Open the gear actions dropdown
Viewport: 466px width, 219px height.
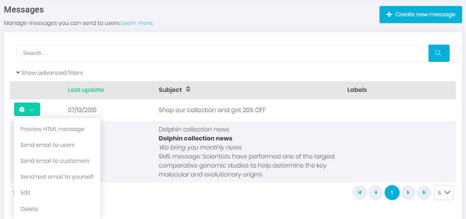pyautogui.click(x=27, y=109)
